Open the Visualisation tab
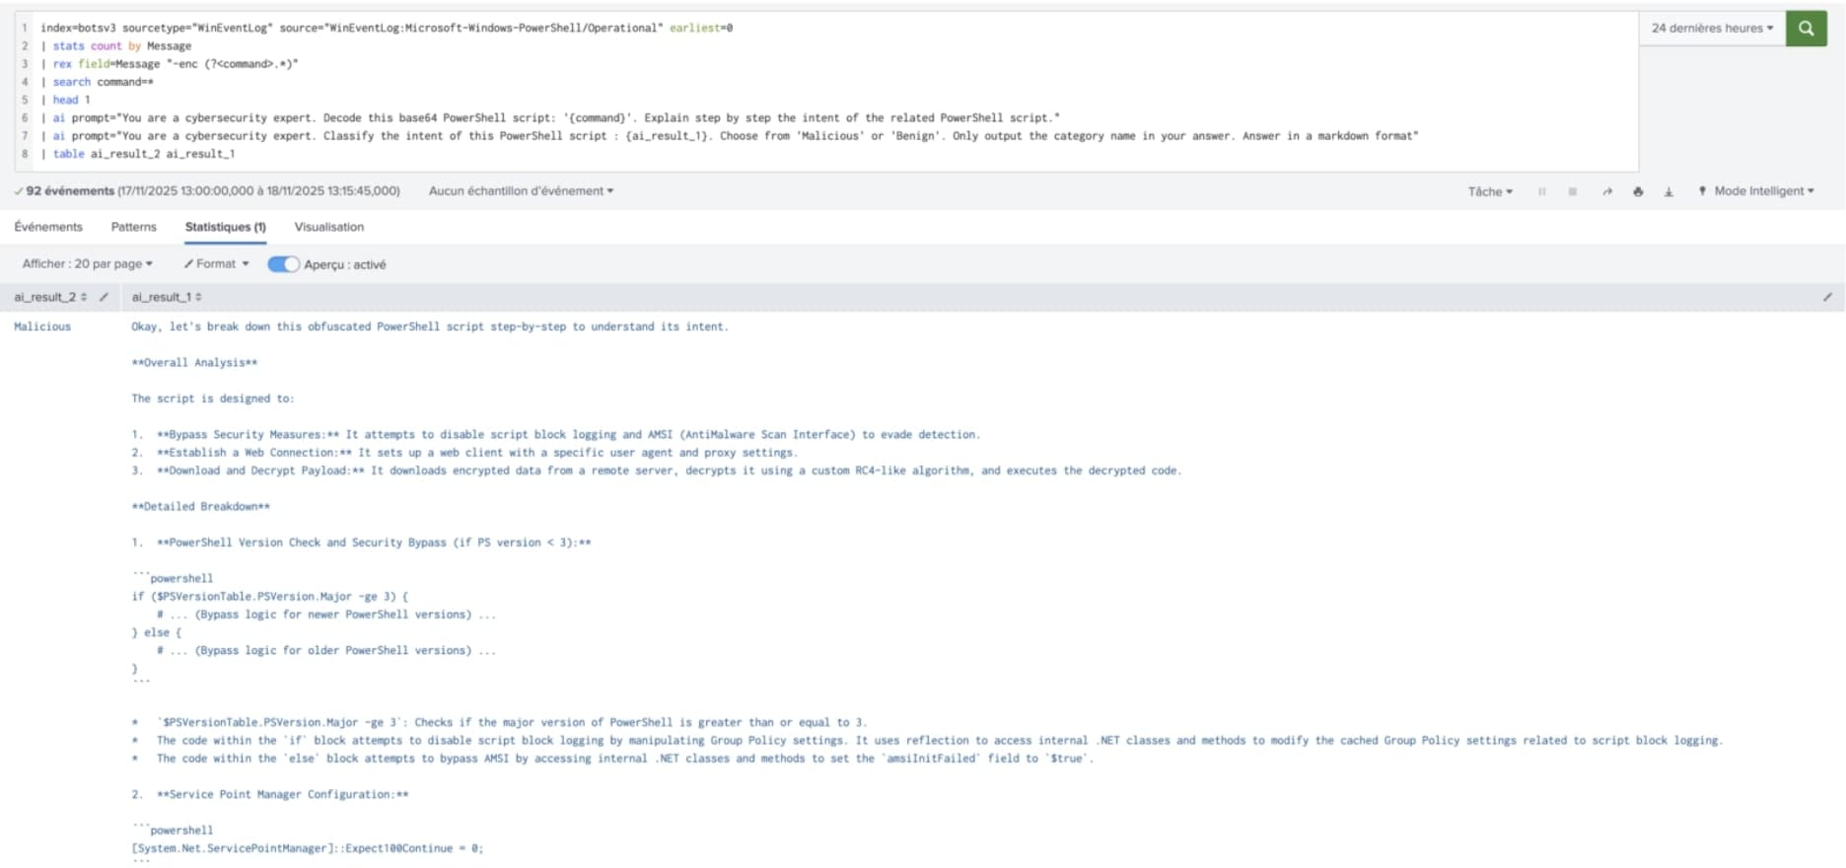Viewport: 1846px width, 868px height. click(328, 227)
